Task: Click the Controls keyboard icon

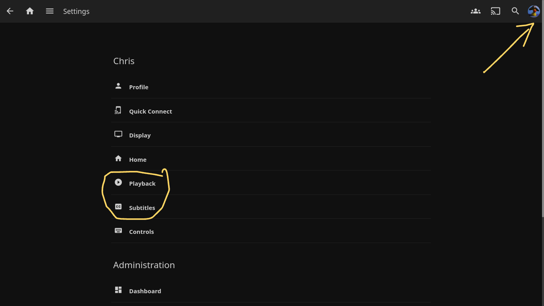Action: [x=118, y=231]
